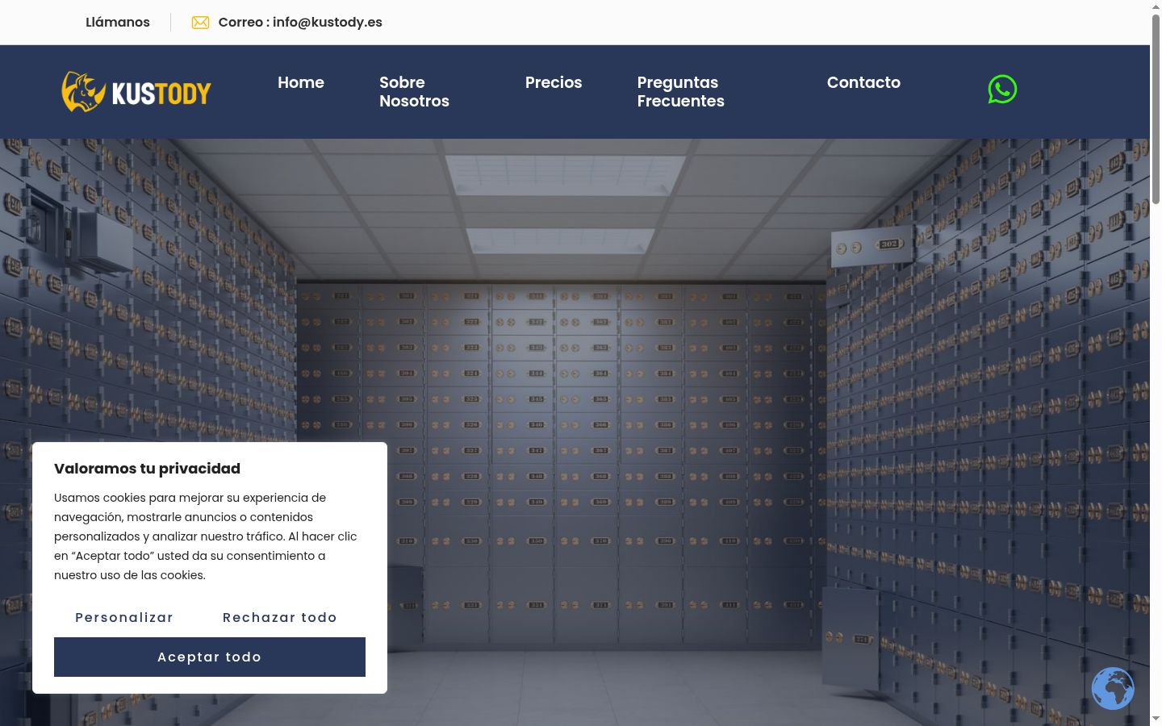Open Preguntas Frecuentes page
The image size is (1162, 726).
(x=680, y=92)
